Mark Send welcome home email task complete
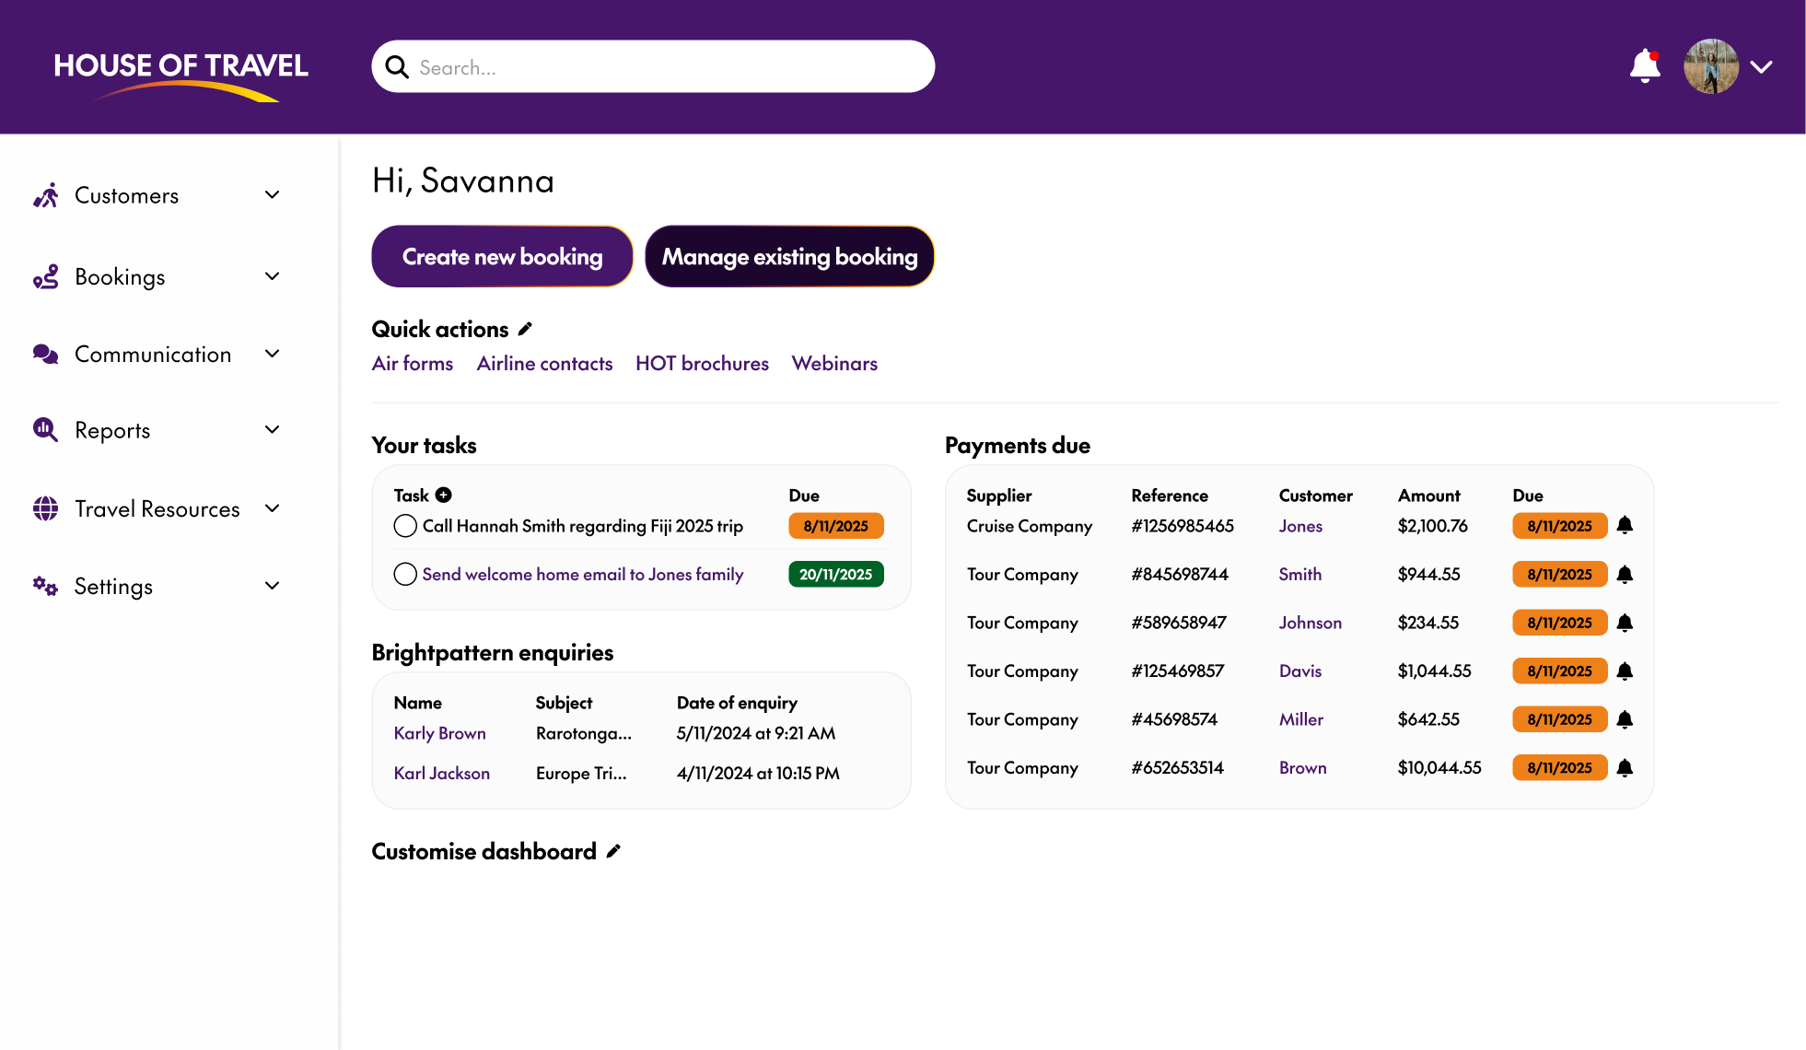This screenshot has height=1050, width=1806. tap(405, 574)
